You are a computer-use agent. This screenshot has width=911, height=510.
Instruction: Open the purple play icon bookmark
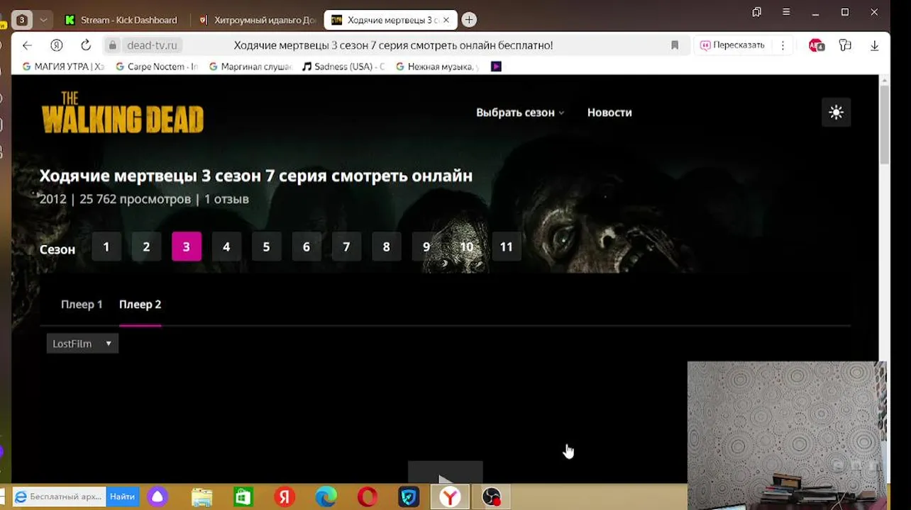click(x=496, y=67)
